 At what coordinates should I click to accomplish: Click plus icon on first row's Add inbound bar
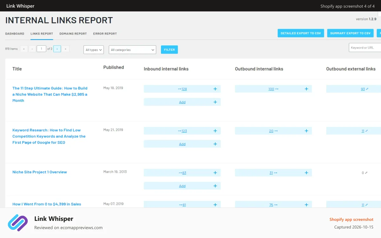[x=215, y=102]
